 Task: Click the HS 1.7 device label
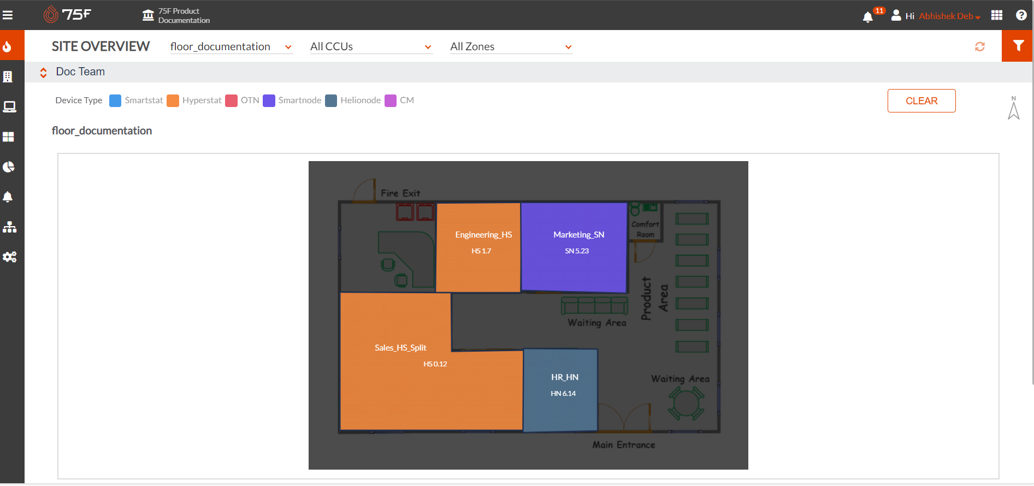[x=481, y=251]
